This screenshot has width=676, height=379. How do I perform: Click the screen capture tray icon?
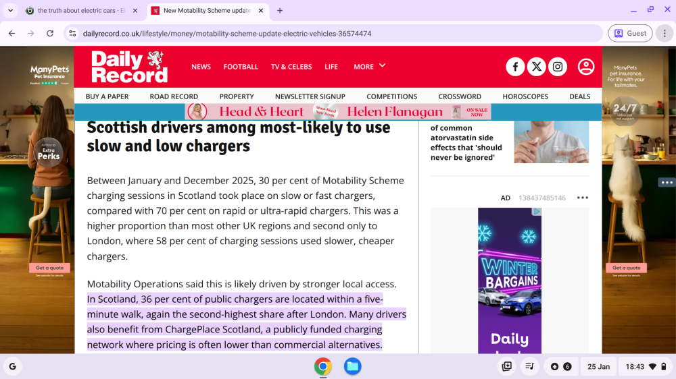point(506,367)
